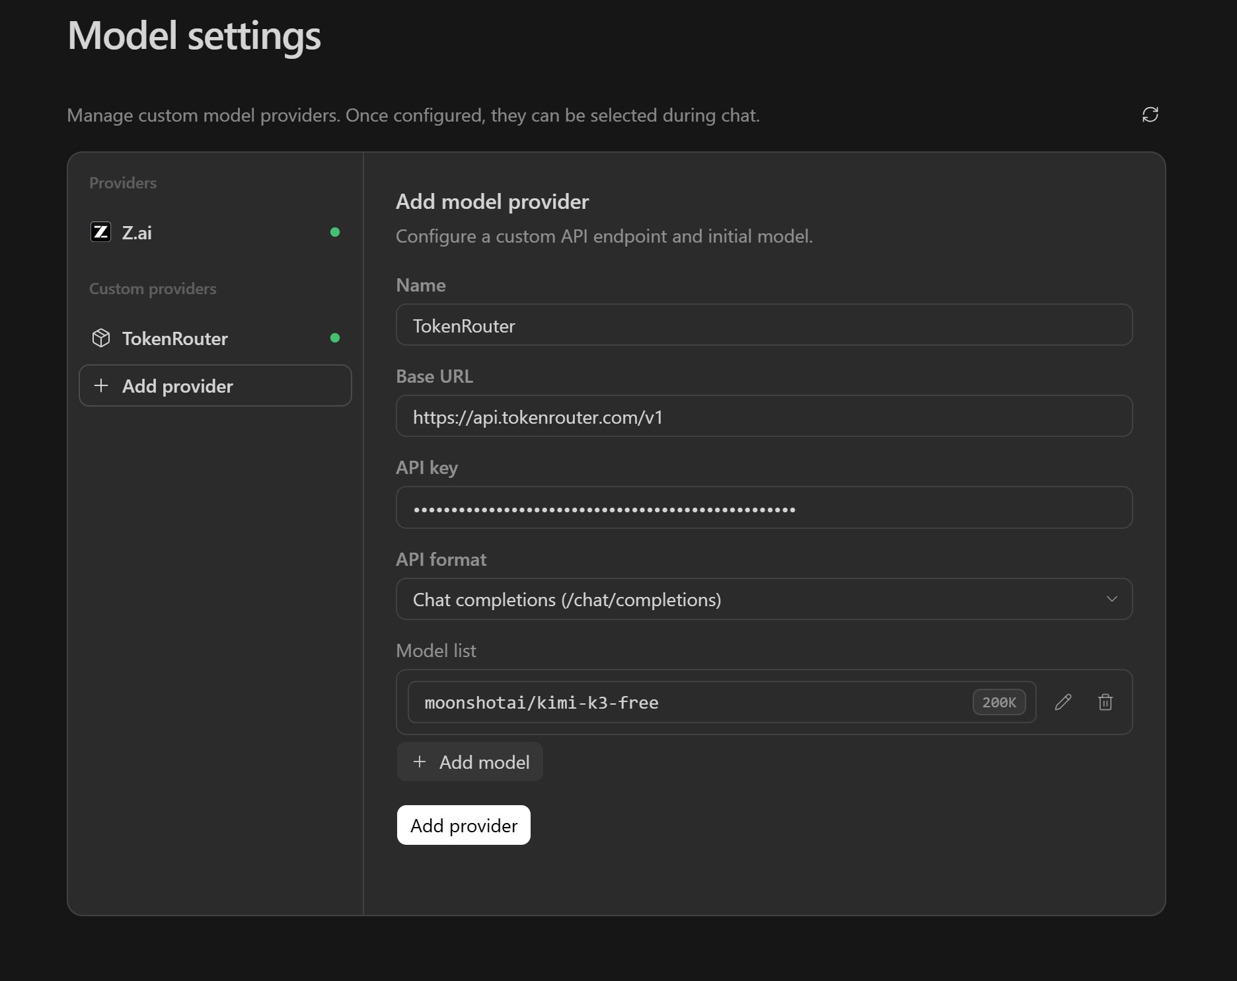Edit the moonshotai/kimi-k3-free model

click(1063, 702)
